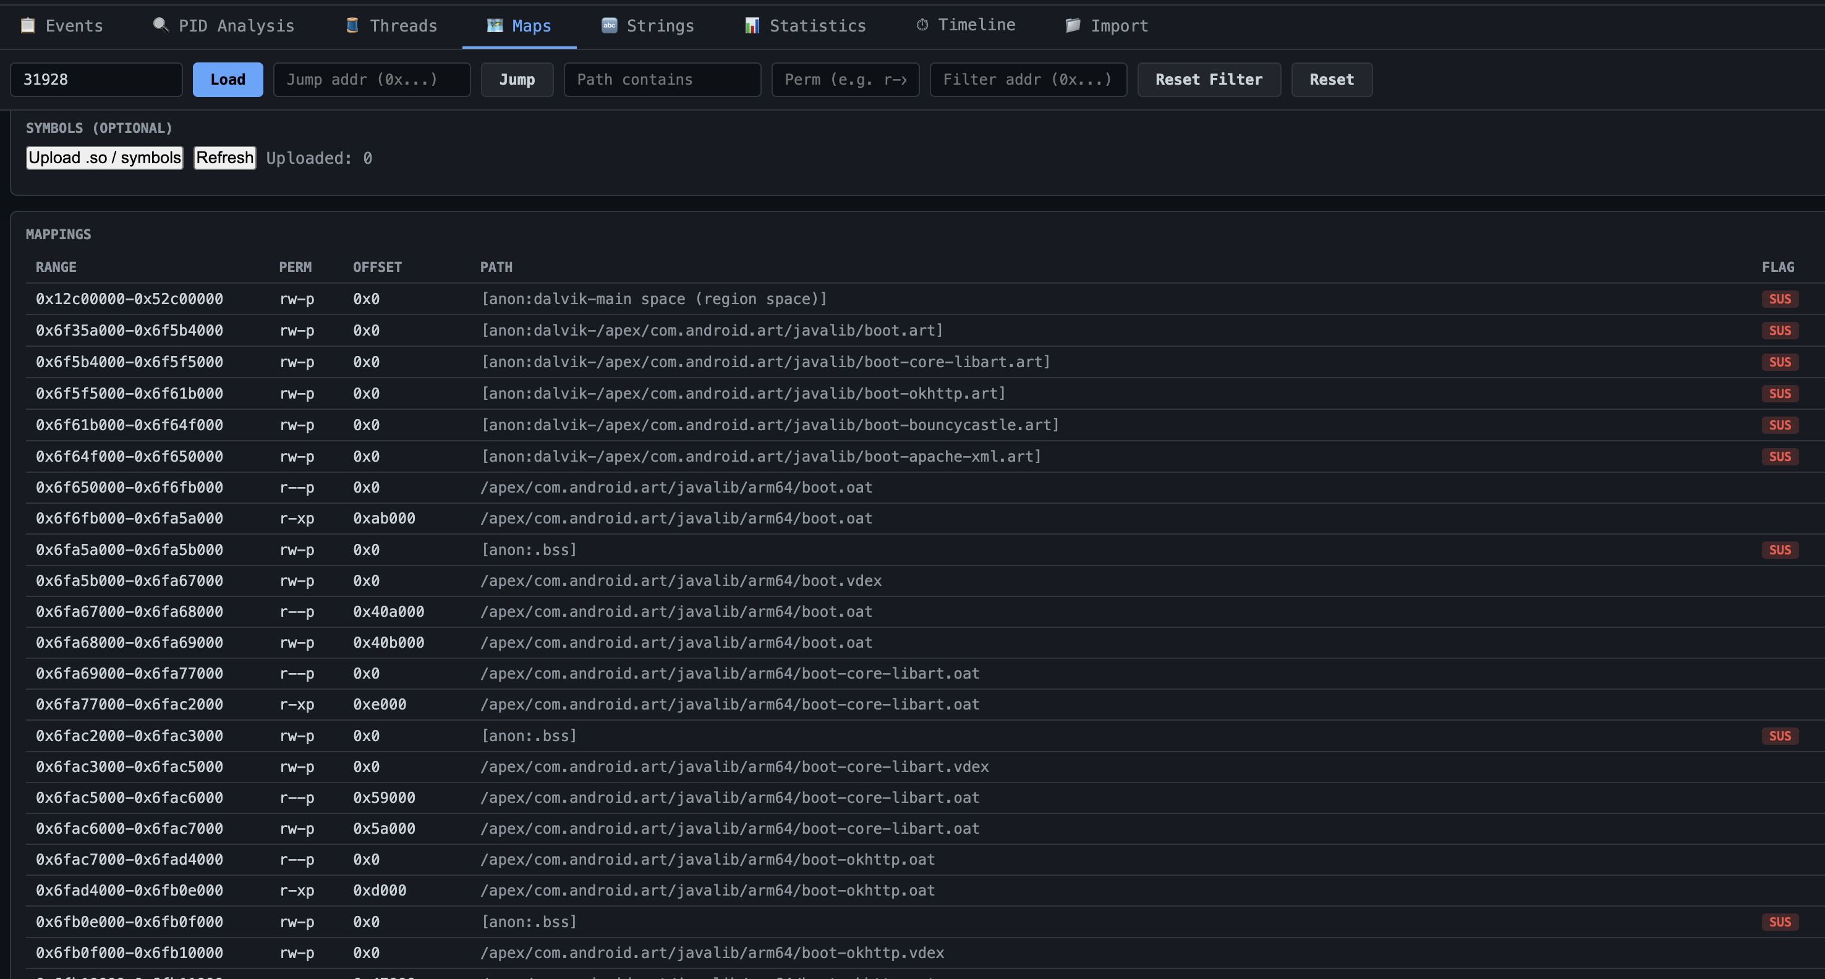Screen dimensions: 1825x979
Task: Focus the Jump addr input field
Action: pyautogui.click(x=371, y=79)
